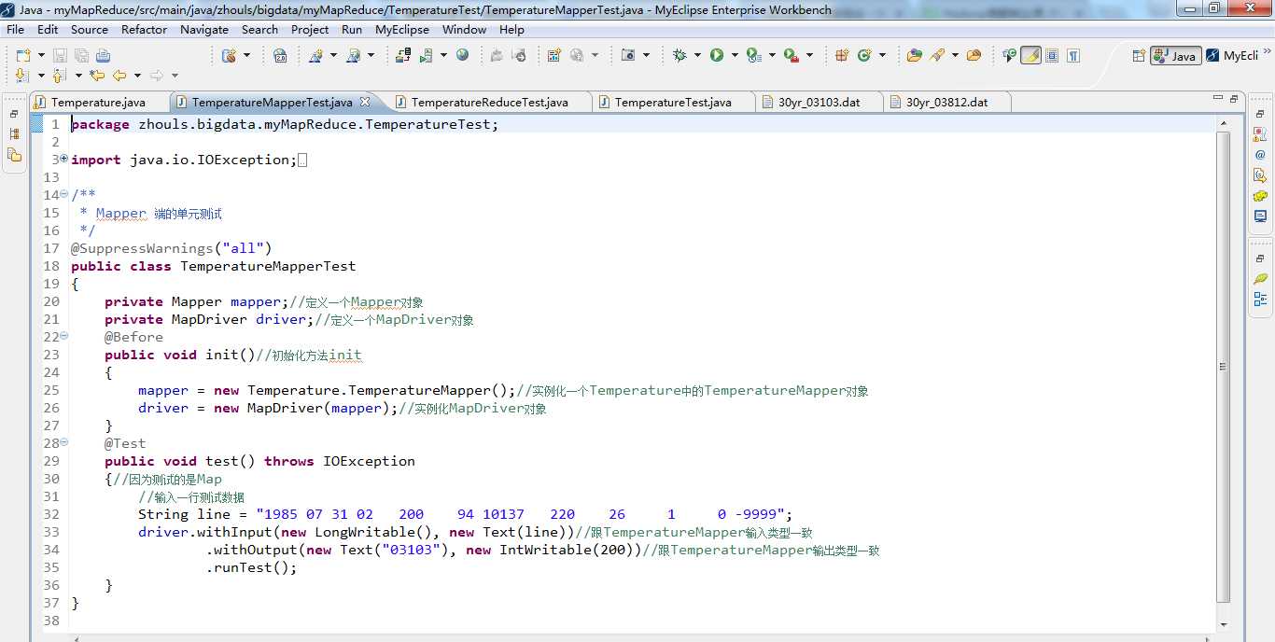Open the Project menu
The image size is (1275, 642).
pyautogui.click(x=310, y=29)
